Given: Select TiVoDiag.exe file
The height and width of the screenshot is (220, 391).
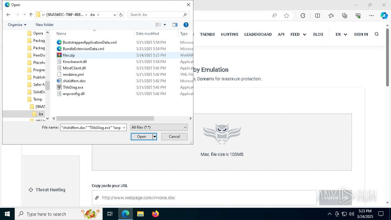Looking at the screenshot, I should click(73, 87).
